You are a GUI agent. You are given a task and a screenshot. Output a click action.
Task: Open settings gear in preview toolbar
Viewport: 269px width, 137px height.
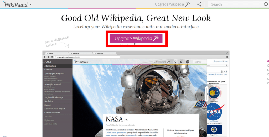point(181,62)
